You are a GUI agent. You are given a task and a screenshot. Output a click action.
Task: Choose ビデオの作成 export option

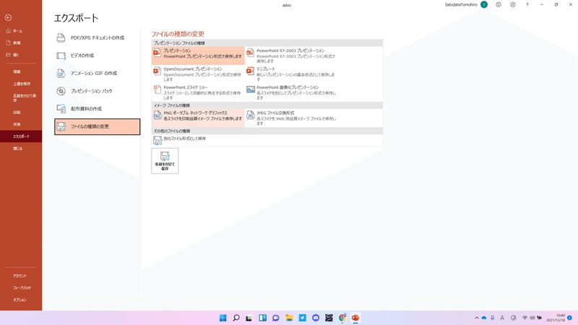98,56
